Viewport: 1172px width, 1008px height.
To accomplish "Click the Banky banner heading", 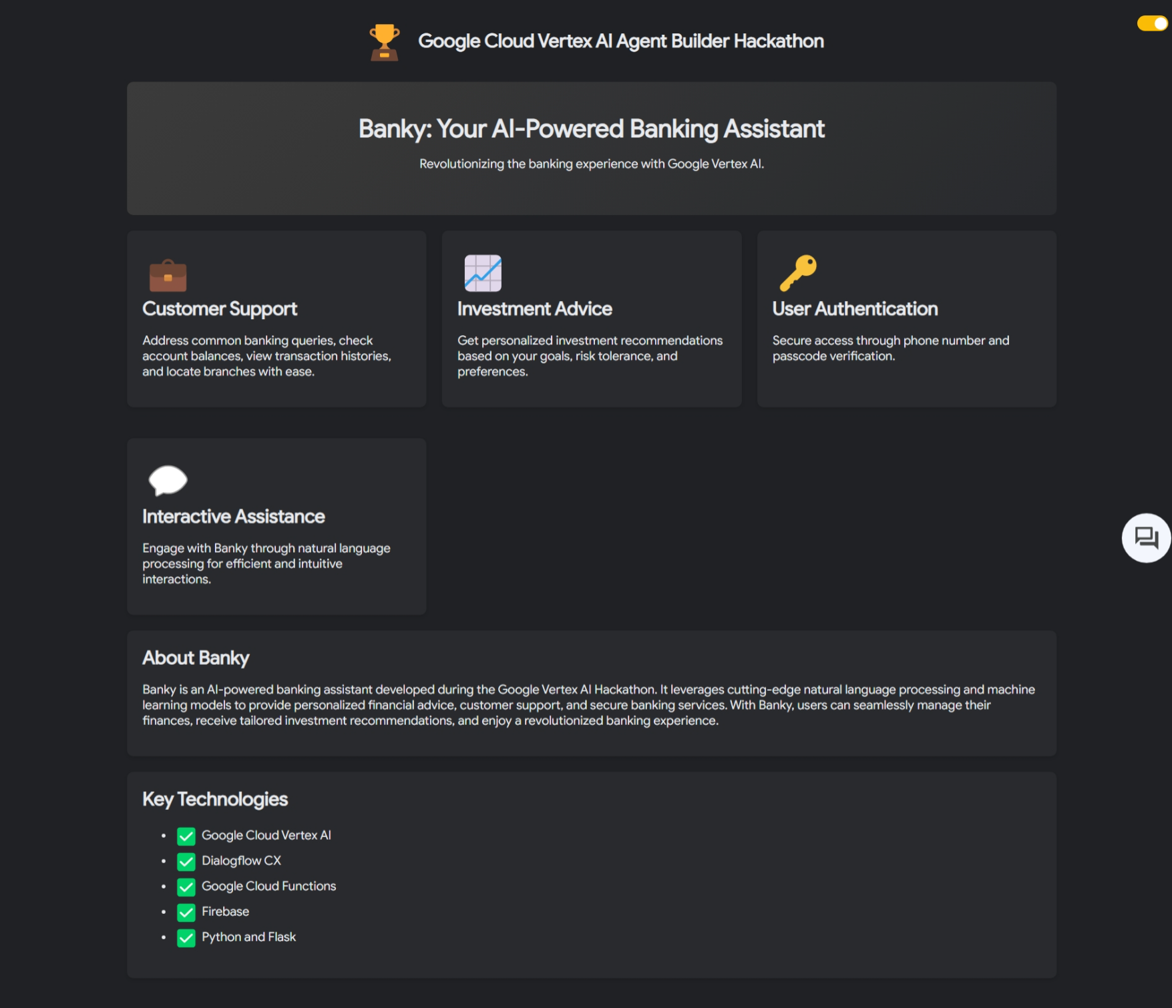I will 591,128.
